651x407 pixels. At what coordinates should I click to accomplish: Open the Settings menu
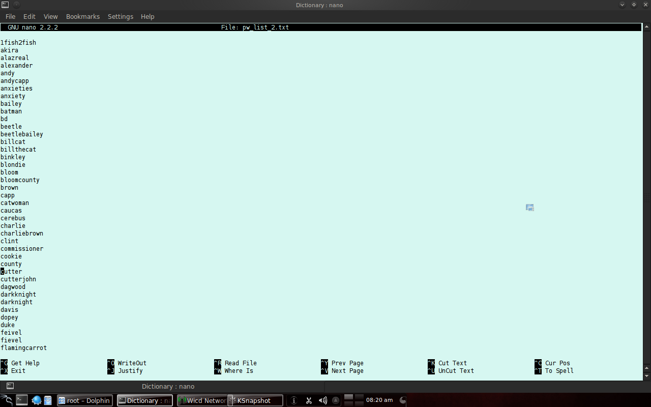pos(121,16)
